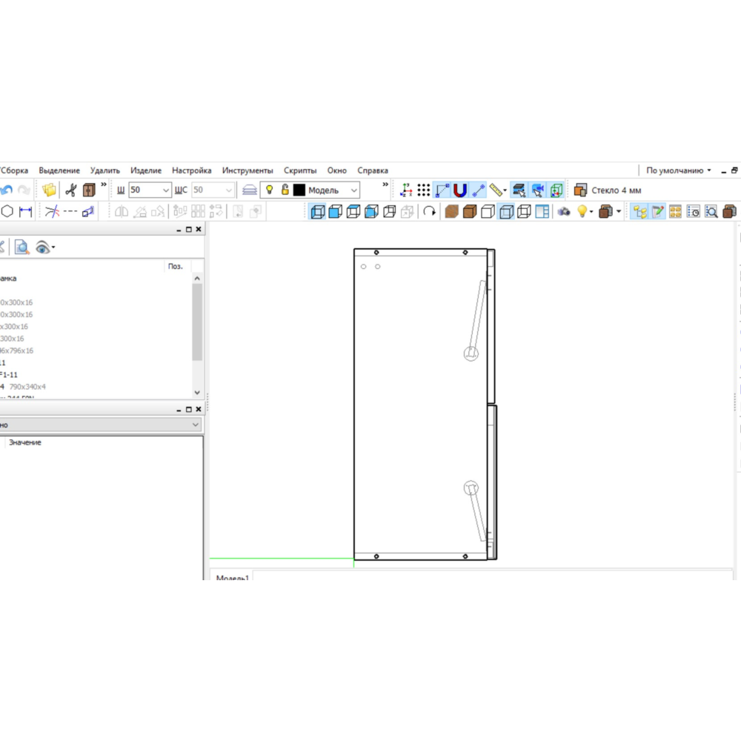The image size is (741, 741).
Task: Click the rotate view arrow icon
Action: click(430, 212)
